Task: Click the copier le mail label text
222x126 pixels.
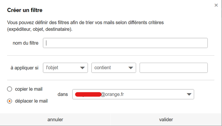Action: [29, 89]
